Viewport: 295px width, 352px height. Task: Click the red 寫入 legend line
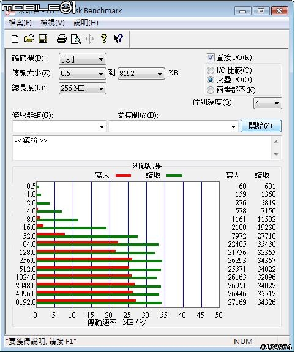click(123, 175)
